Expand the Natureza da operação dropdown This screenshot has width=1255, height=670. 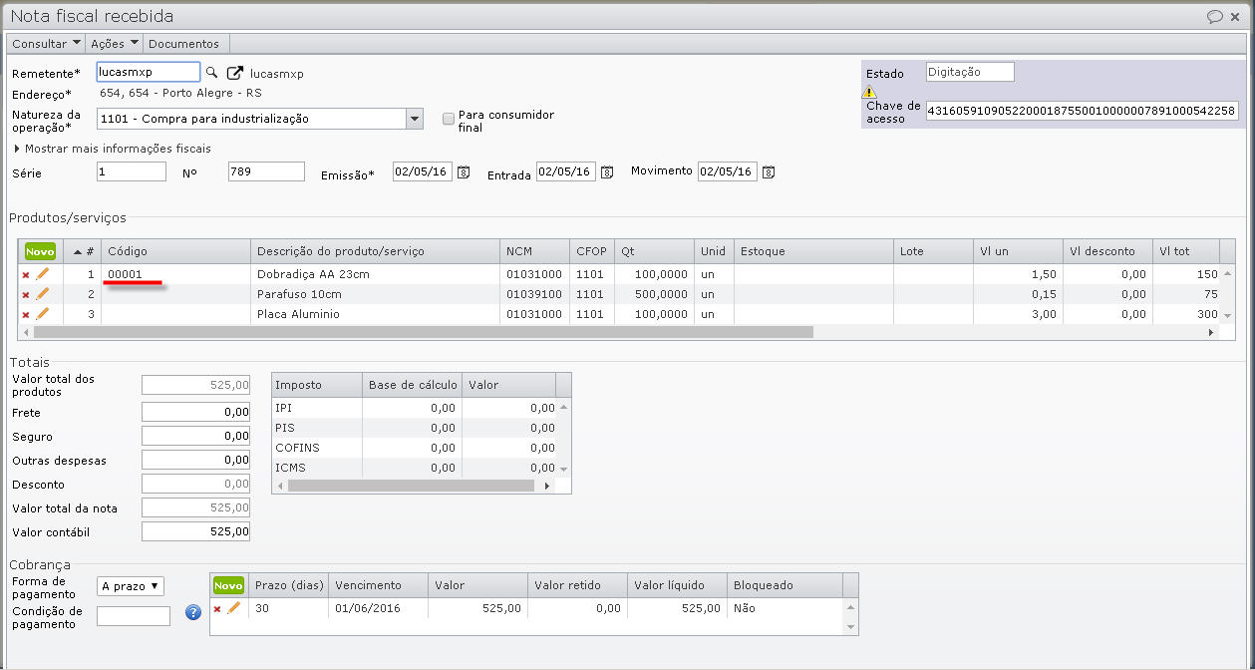tap(415, 119)
